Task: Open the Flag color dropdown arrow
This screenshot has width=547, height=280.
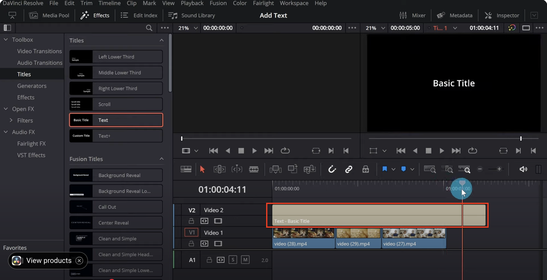Action: tap(393, 169)
